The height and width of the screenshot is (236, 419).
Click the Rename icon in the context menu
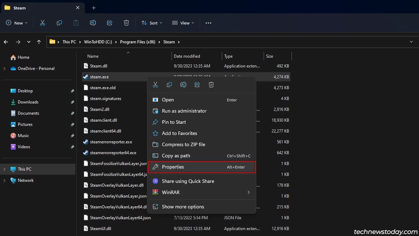tap(183, 85)
